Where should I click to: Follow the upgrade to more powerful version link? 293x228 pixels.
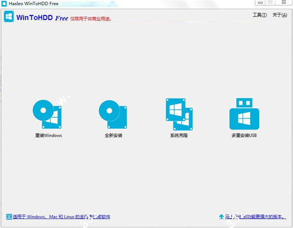[x=255, y=217]
